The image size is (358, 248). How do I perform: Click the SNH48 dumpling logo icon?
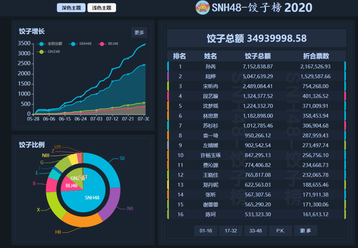pos(203,8)
